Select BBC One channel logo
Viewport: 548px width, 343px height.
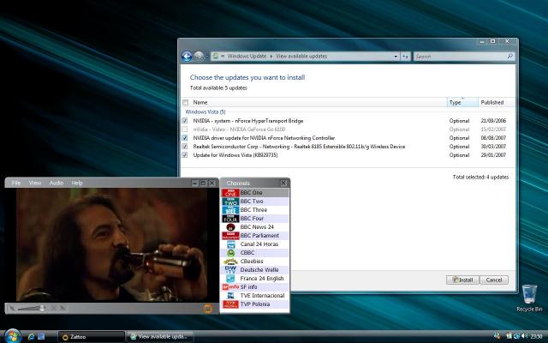(x=230, y=192)
